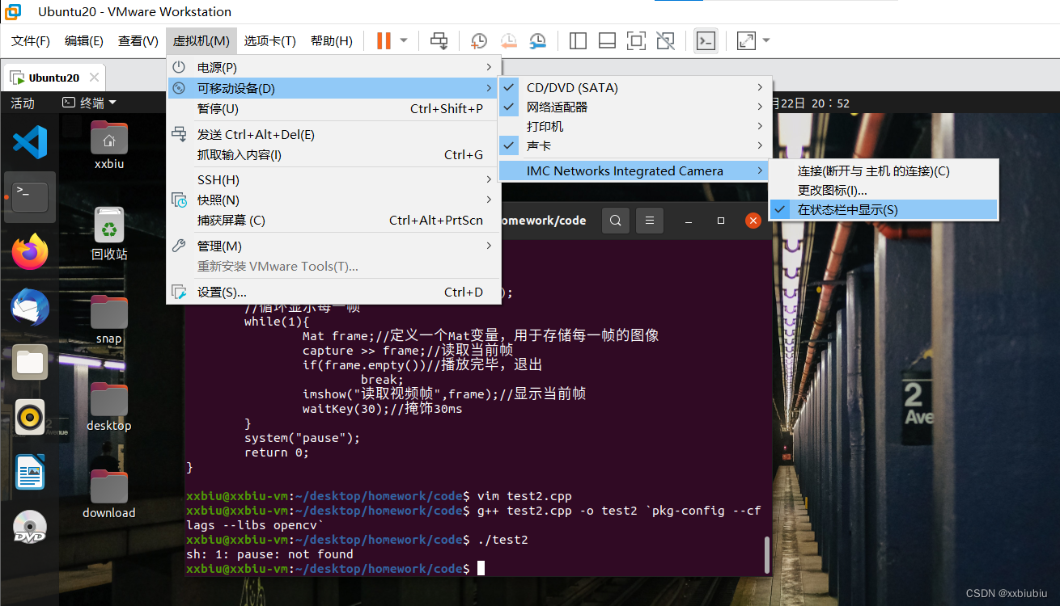Toggle the CD/DVD (SATA) device
The width and height of the screenshot is (1060, 606).
(635, 87)
